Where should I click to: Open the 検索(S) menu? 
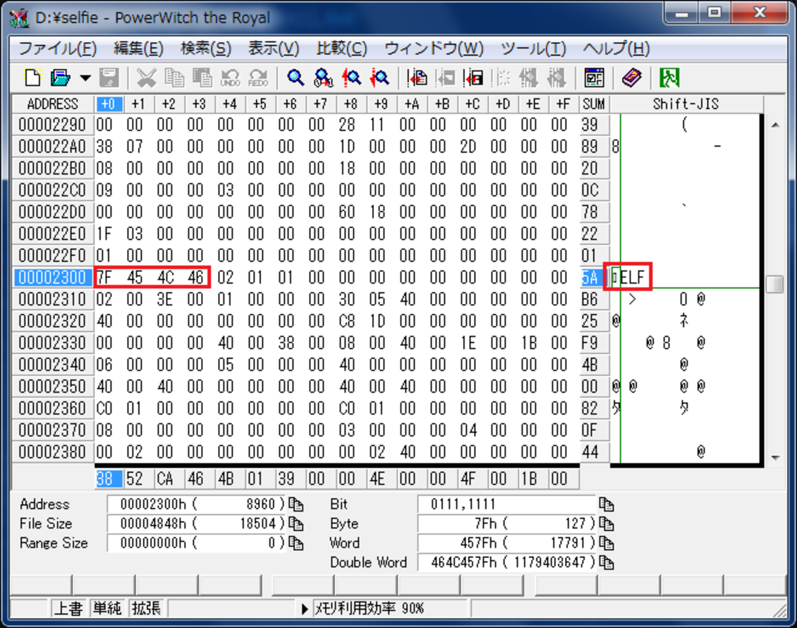click(x=206, y=48)
